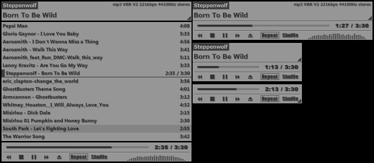Click the 1:27 / 3:30 time display
This screenshot has width=374, height=163.
[x=352, y=26]
